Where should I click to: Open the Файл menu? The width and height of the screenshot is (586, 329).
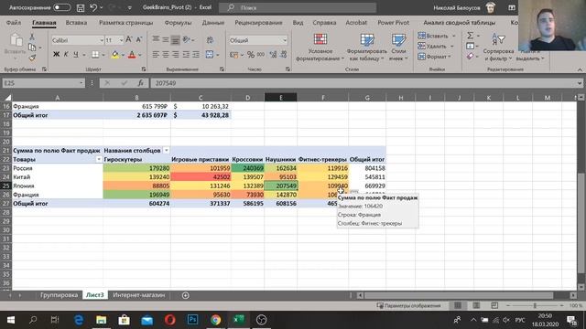[x=14, y=23]
